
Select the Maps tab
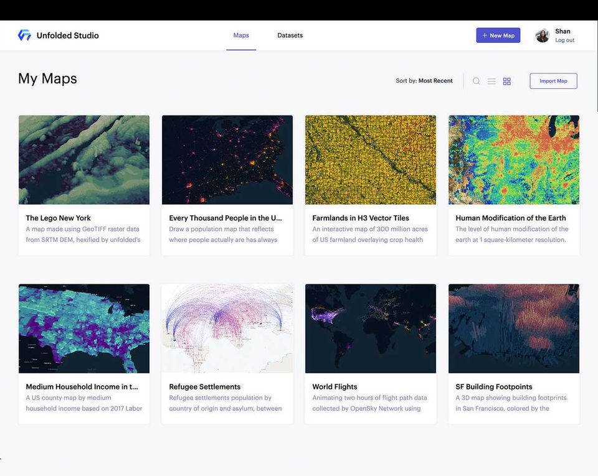241,35
